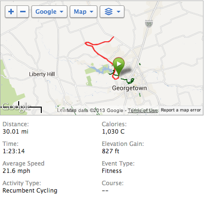
Task: Open the Terms of Use link
Action: pos(143,111)
